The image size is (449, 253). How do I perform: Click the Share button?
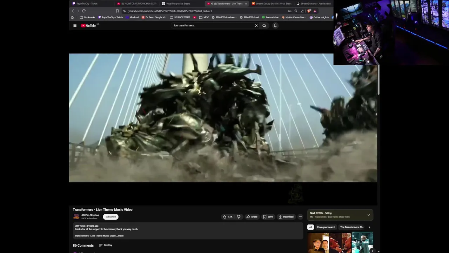click(x=252, y=217)
